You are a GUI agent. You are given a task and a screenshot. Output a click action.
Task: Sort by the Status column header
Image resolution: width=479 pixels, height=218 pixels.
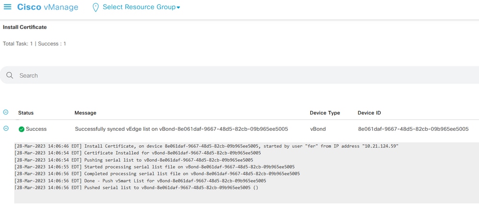[x=26, y=113]
